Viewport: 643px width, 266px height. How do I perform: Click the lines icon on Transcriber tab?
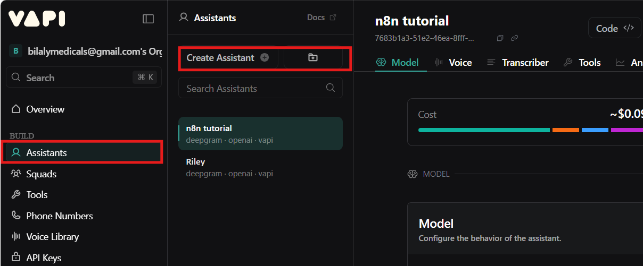(491, 63)
